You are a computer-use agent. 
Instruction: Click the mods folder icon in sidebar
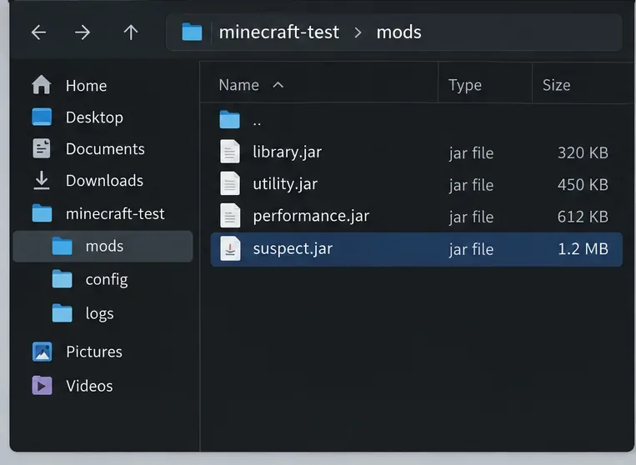click(62, 246)
